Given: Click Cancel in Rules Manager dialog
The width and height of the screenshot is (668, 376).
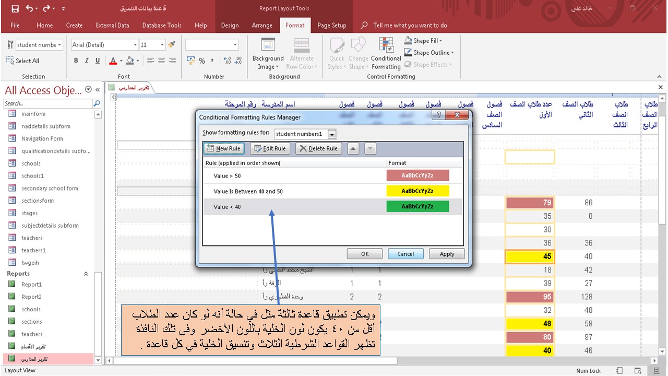Looking at the screenshot, I should pyautogui.click(x=405, y=254).
